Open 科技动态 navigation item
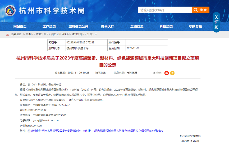The width and height of the screenshot is (229, 149). (166, 26)
